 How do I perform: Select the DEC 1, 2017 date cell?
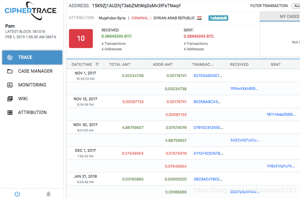tap(85, 153)
